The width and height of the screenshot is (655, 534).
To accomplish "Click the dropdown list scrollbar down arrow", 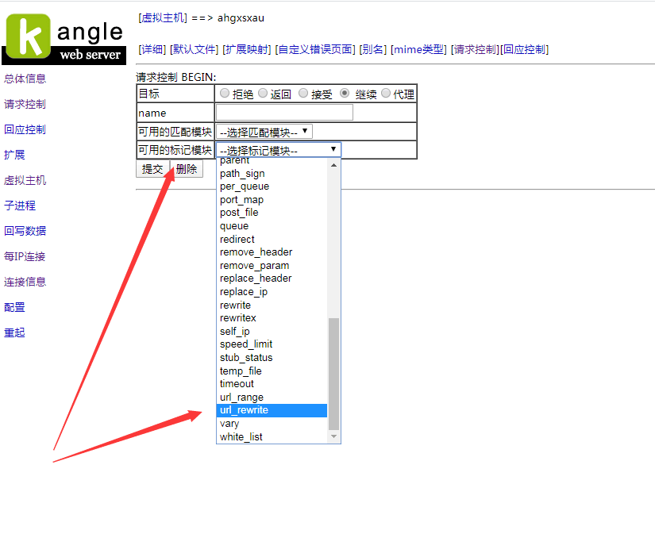I will [x=333, y=436].
